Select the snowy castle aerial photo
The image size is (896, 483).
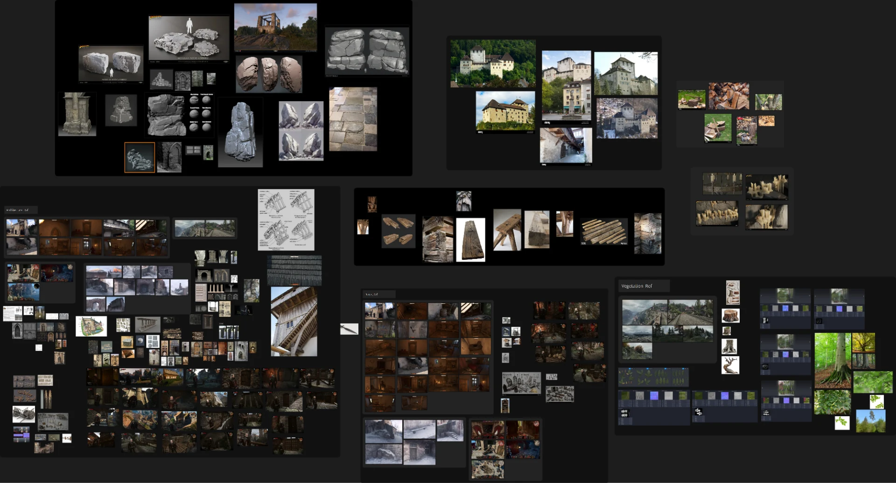[x=627, y=118]
